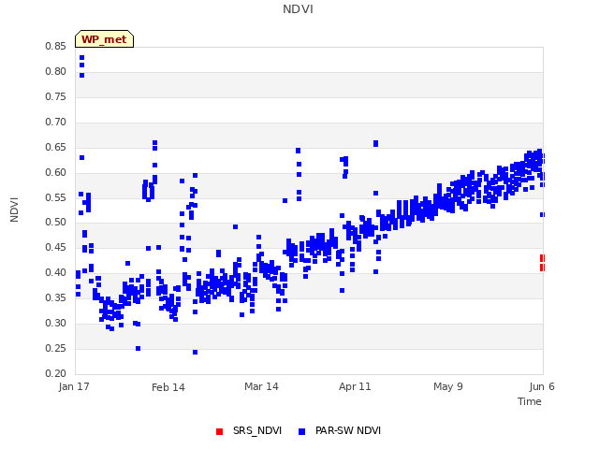The width and height of the screenshot is (599, 449).
Task: Click the May 9 date tick label
Action: click(448, 386)
